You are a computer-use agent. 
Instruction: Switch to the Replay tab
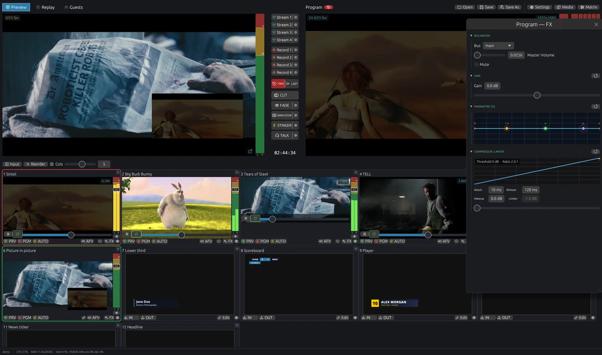[45, 7]
